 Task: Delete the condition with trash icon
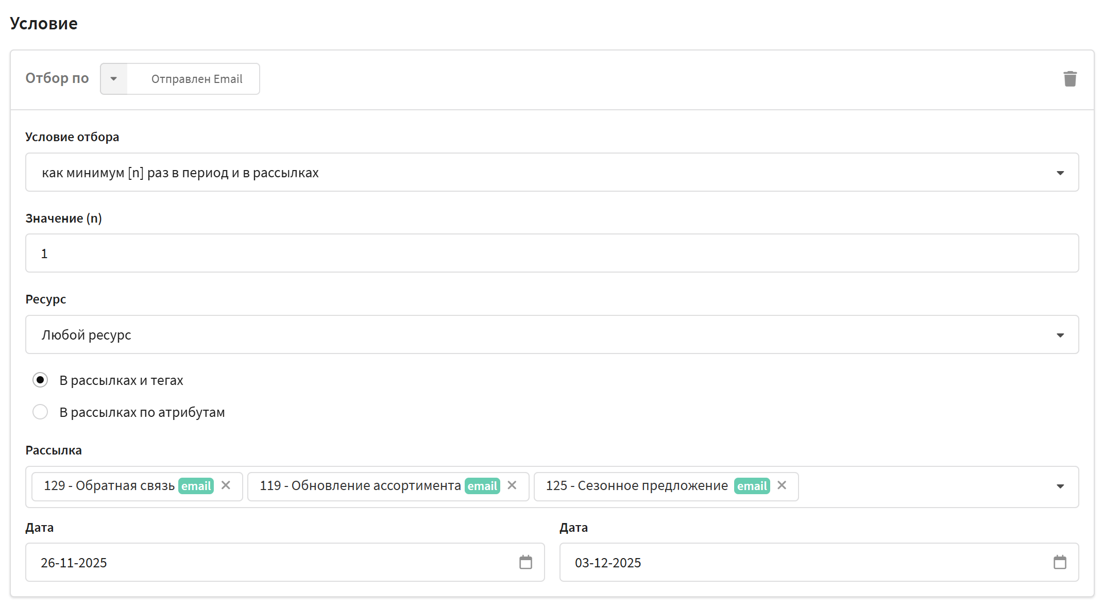[x=1070, y=79]
